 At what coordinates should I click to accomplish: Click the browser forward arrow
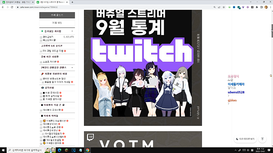coord(8,7)
